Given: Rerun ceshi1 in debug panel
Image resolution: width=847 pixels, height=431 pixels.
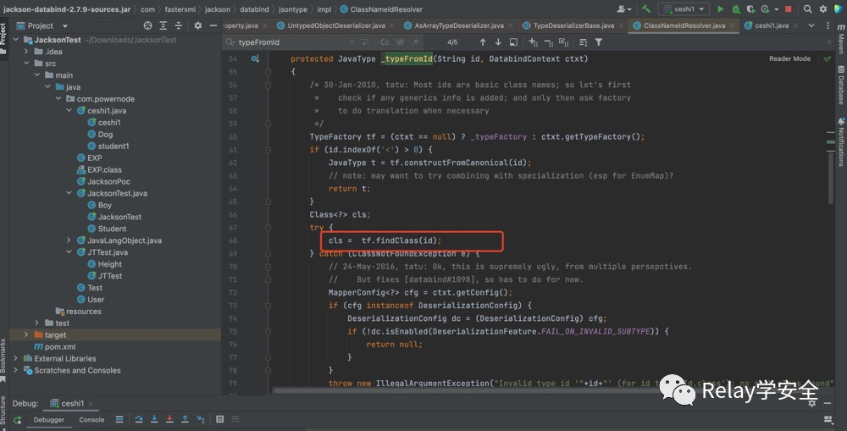Looking at the screenshot, I should [x=17, y=420].
